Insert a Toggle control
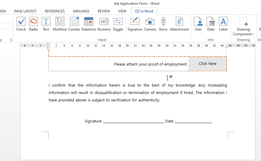This screenshot has height=161, width=261. pyautogui.click(x=118, y=24)
